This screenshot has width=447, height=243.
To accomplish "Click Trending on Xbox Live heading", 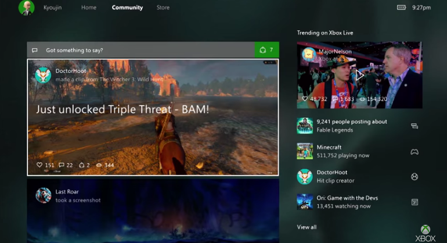I will click(325, 33).
